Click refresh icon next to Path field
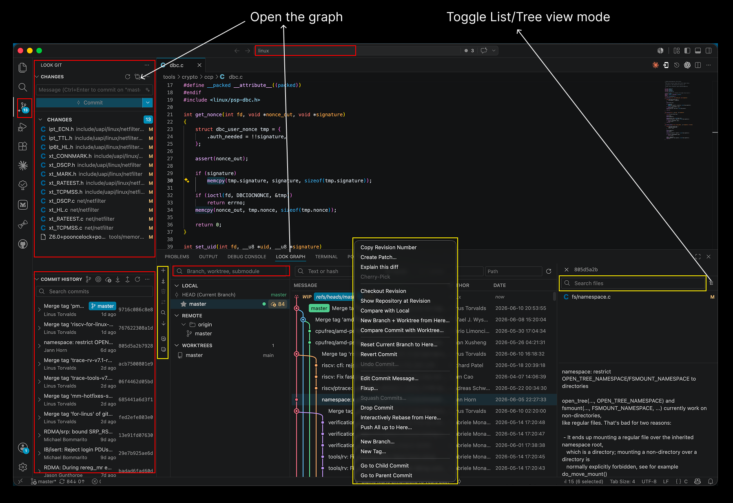The image size is (733, 503). tap(549, 271)
